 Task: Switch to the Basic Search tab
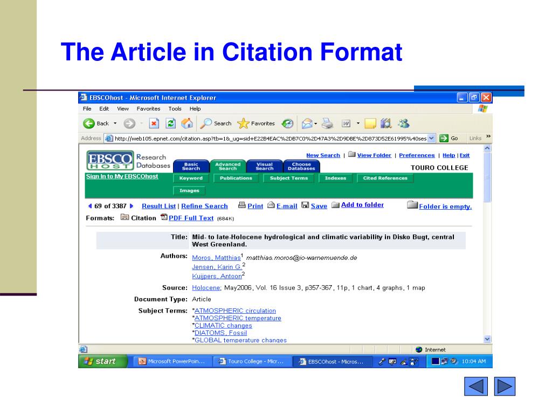(x=191, y=166)
